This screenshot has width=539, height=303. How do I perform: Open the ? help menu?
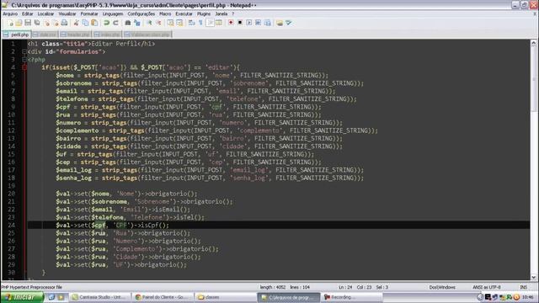[232, 13]
